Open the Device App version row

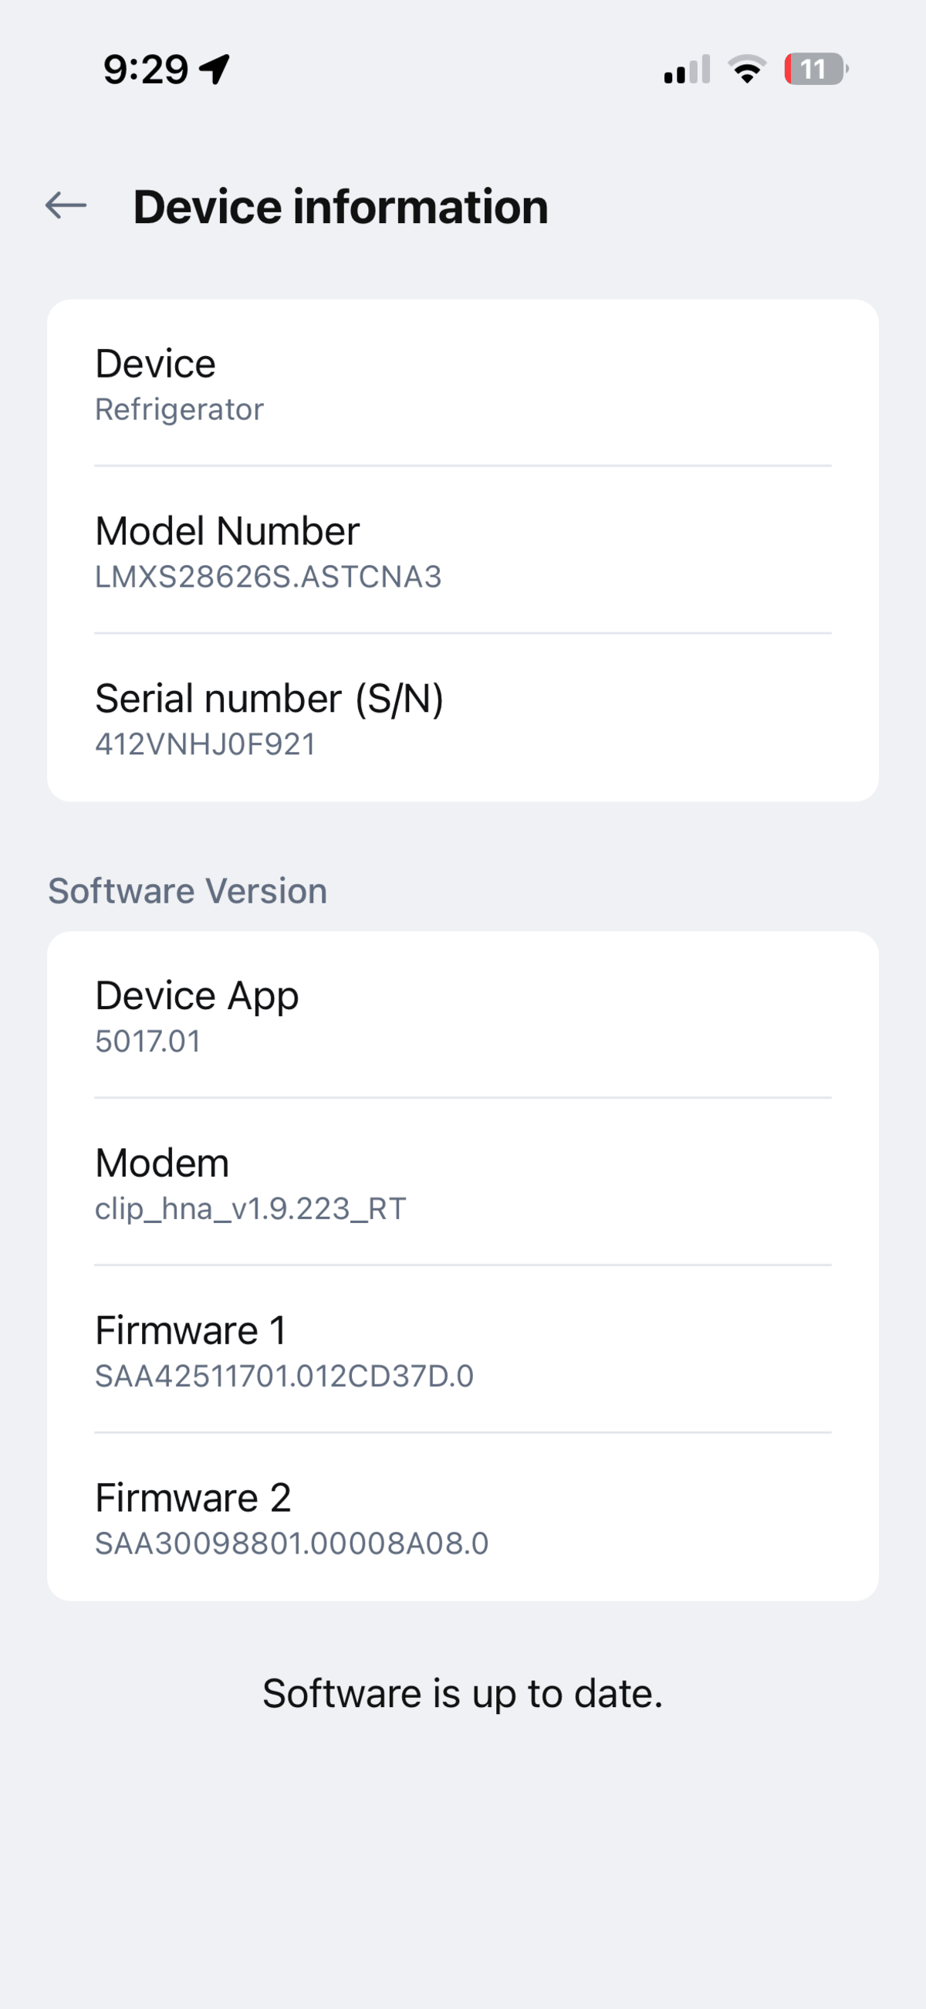(x=463, y=1015)
